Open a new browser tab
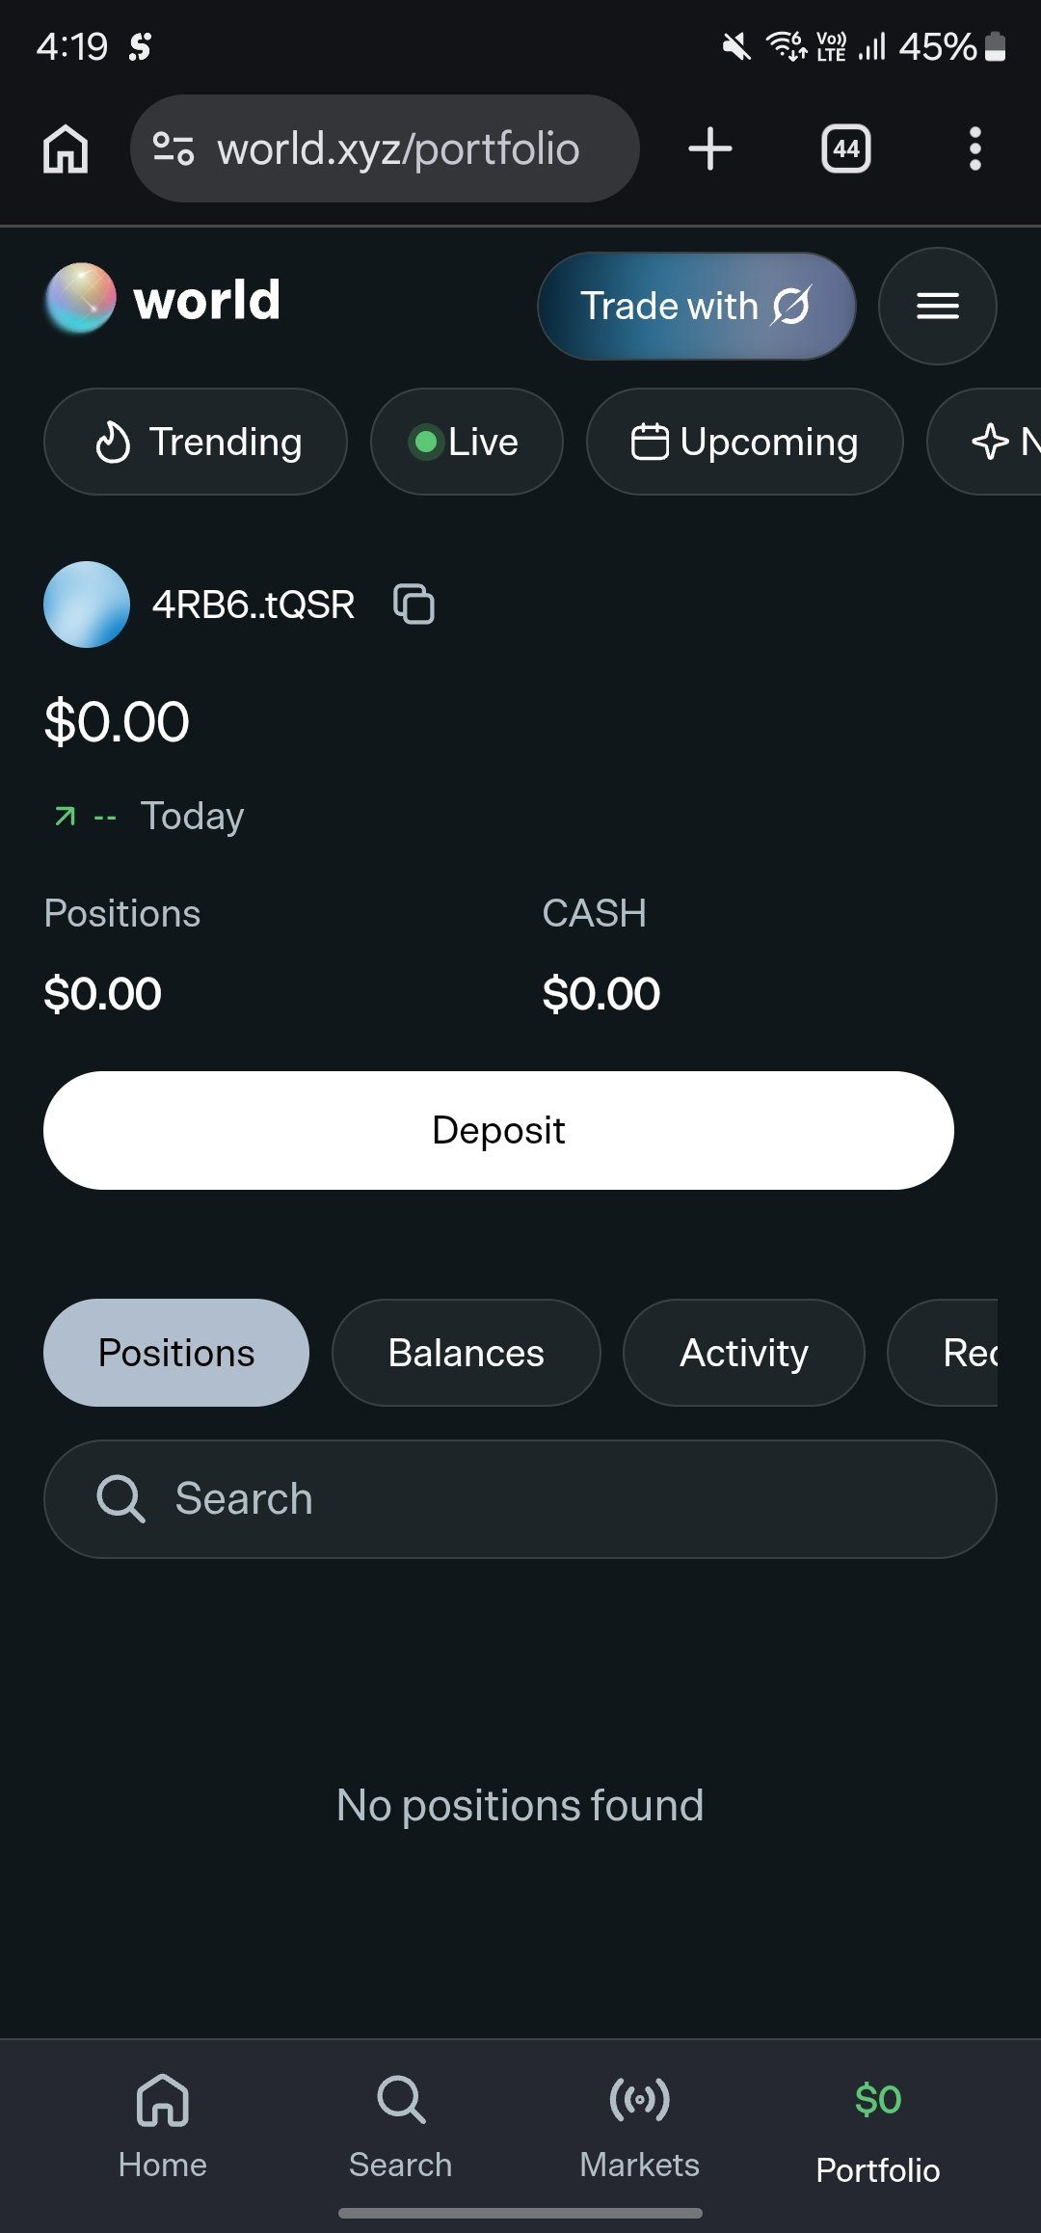This screenshot has width=1041, height=2233. click(710, 149)
